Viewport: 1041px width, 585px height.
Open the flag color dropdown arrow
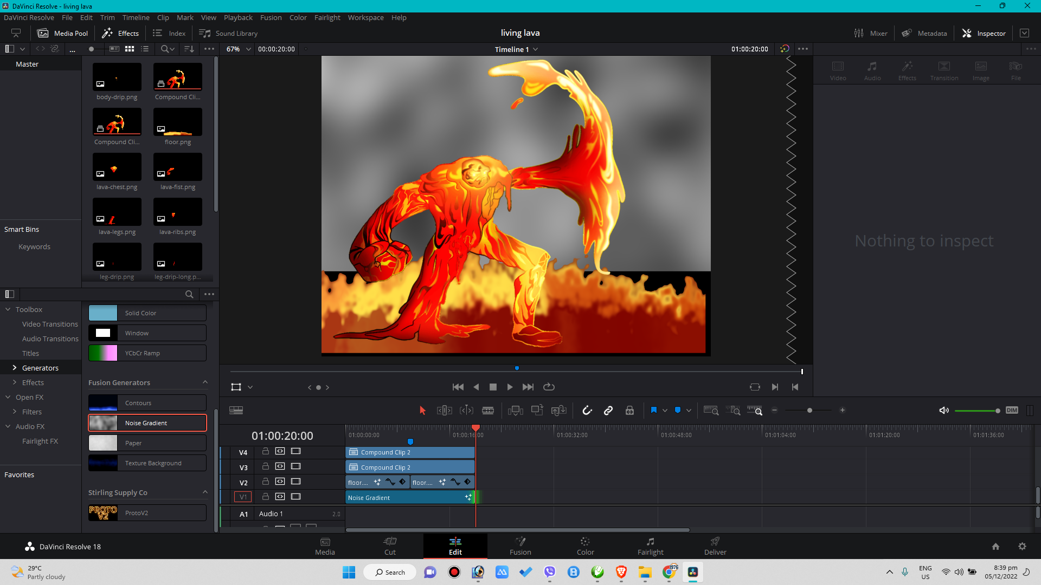[x=665, y=411]
